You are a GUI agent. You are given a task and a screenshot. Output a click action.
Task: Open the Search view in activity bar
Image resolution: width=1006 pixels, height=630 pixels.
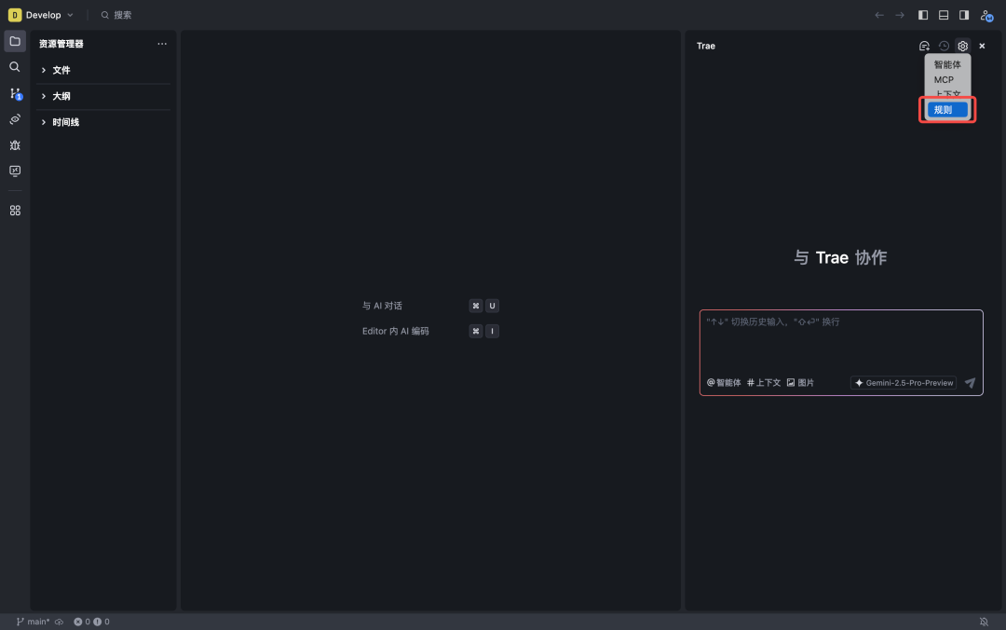(x=15, y=67)
